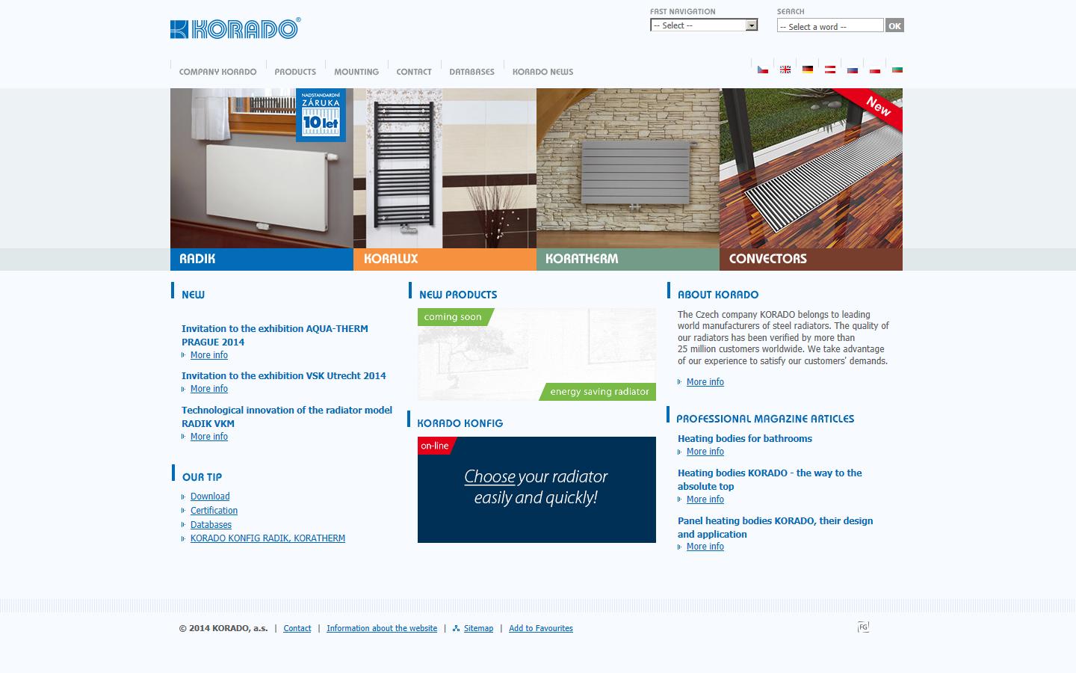Open the sitemap tree icon in footer
1076x673 pixels.
pyautogui.click(x=456, y=628)
